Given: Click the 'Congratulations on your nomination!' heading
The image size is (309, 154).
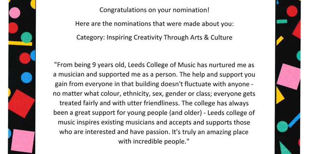Looking at the screenshot, I should pos(154,10).
